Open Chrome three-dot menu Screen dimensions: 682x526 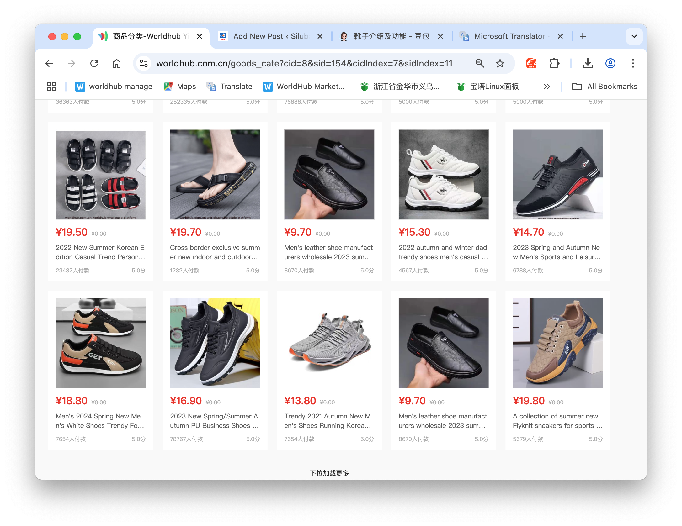pyautogui.click(x=633, y=64)
